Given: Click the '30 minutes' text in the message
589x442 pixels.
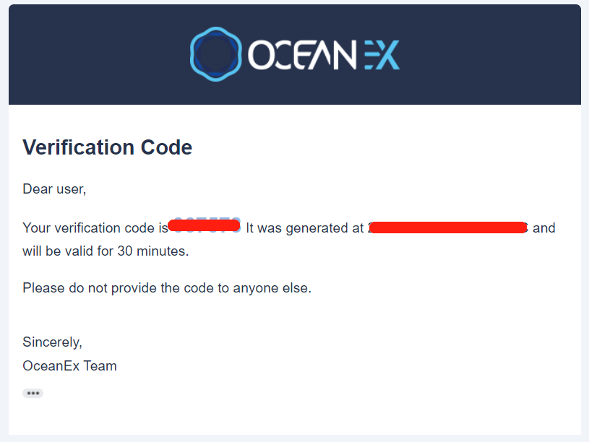Looking at the screenshot, I should coord(152,251).
